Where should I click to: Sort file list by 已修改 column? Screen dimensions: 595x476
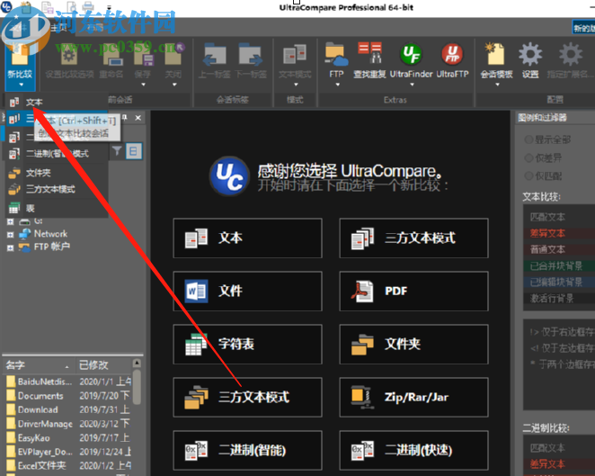tap(103, 365)
